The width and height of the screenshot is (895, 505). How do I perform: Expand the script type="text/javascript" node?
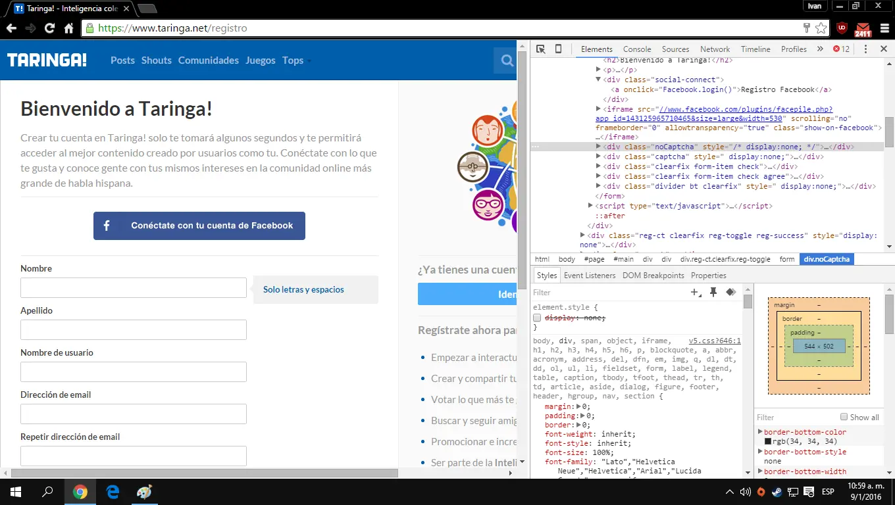[x=590, y=206]
